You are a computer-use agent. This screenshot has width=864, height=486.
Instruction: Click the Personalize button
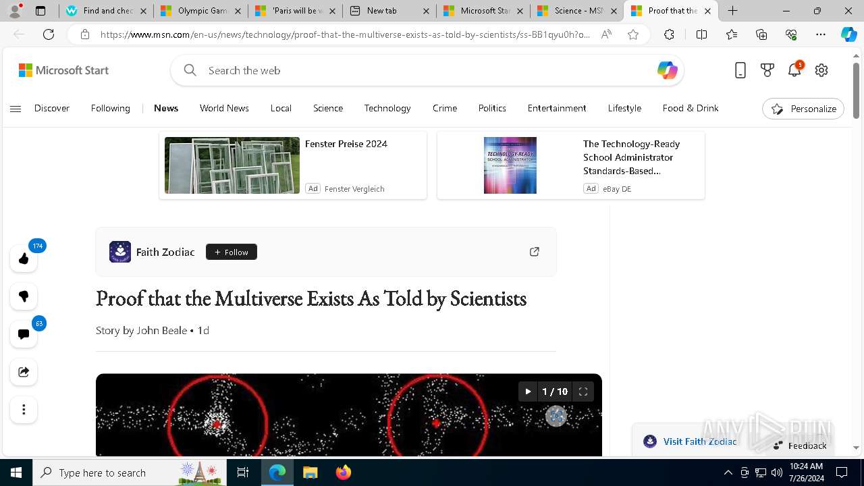[803, 109]
